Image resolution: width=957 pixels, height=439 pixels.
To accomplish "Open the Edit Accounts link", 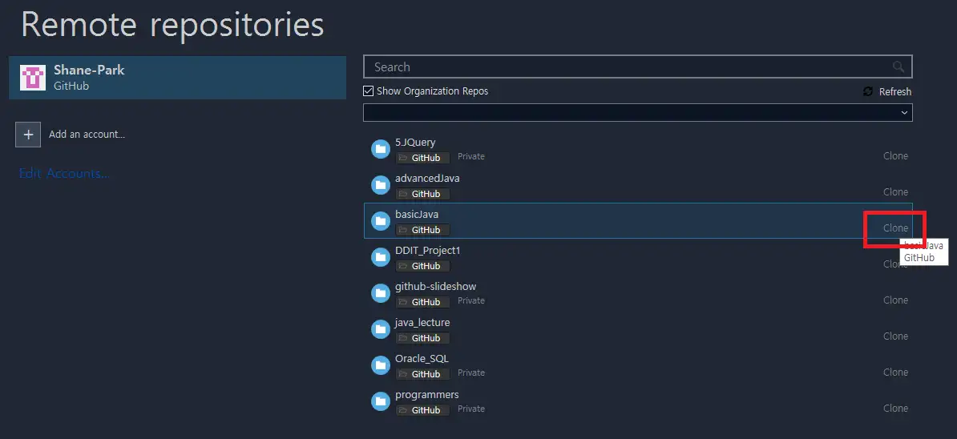I will tap(65, 174).
